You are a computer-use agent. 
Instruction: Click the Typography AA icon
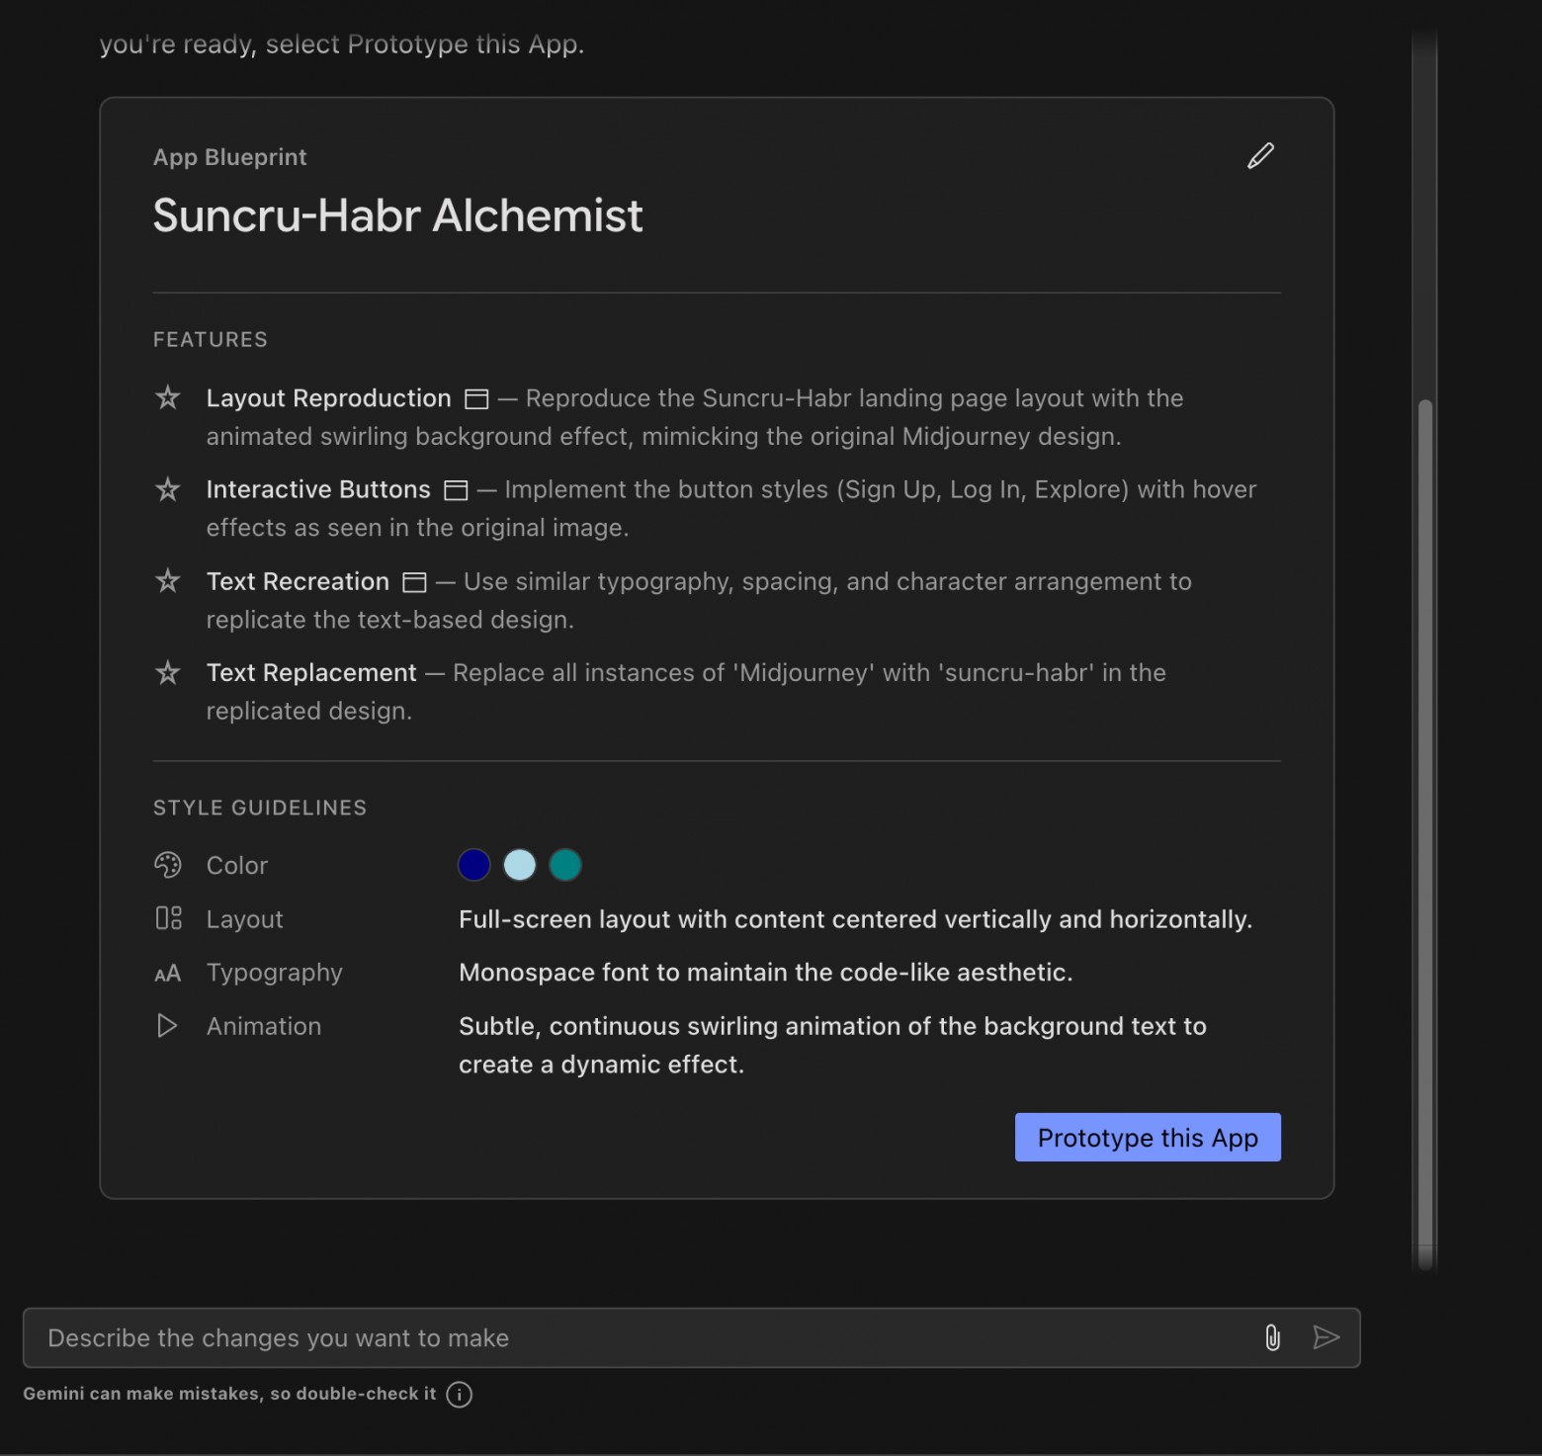click(168, 974)
